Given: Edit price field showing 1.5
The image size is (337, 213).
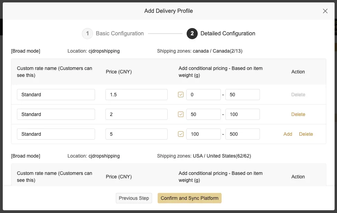Looking at the screenshot, I should click(136, 95).
